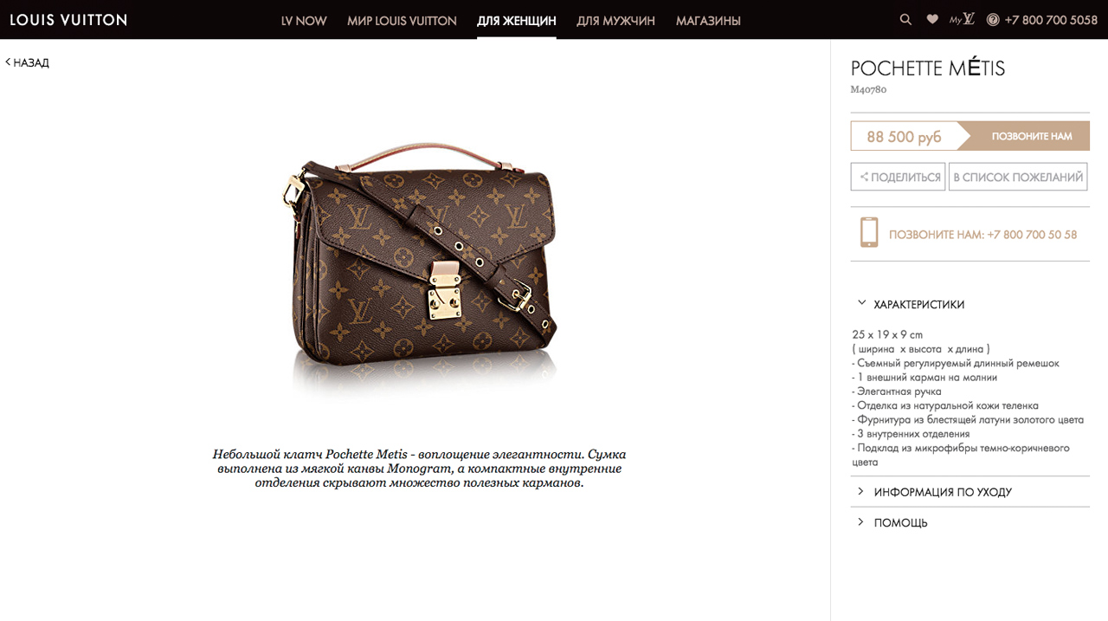Open ДЛЯ МУЖЧИН menu item
Viewport: 1108px width, 621px height.
615,21
